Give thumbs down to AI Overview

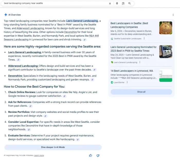(x=98, y=155)
